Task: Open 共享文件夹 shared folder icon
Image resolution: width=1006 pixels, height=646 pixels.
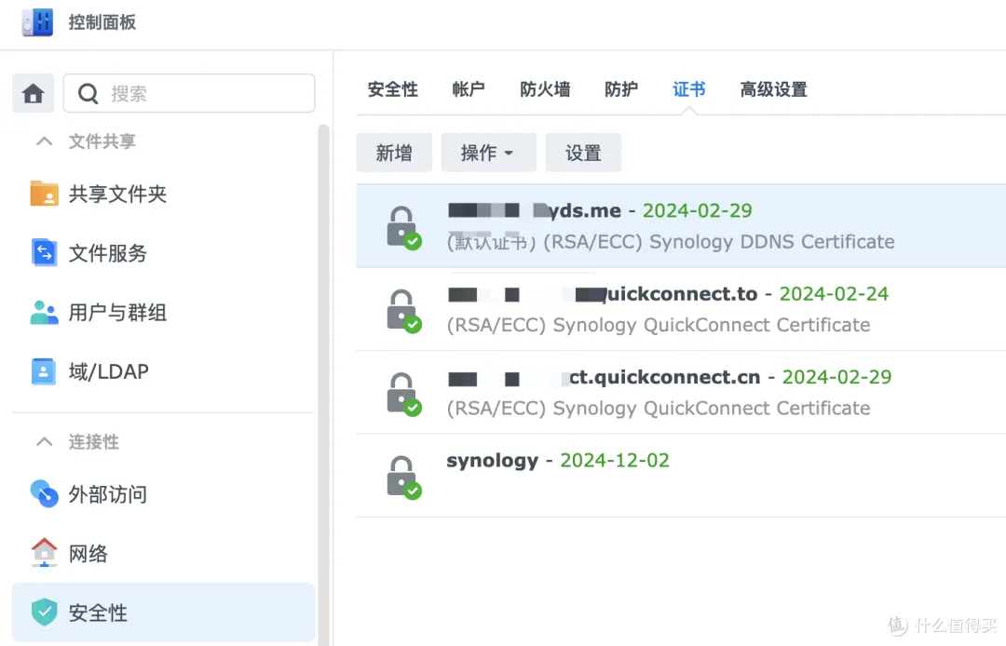Action: [44, 194]
